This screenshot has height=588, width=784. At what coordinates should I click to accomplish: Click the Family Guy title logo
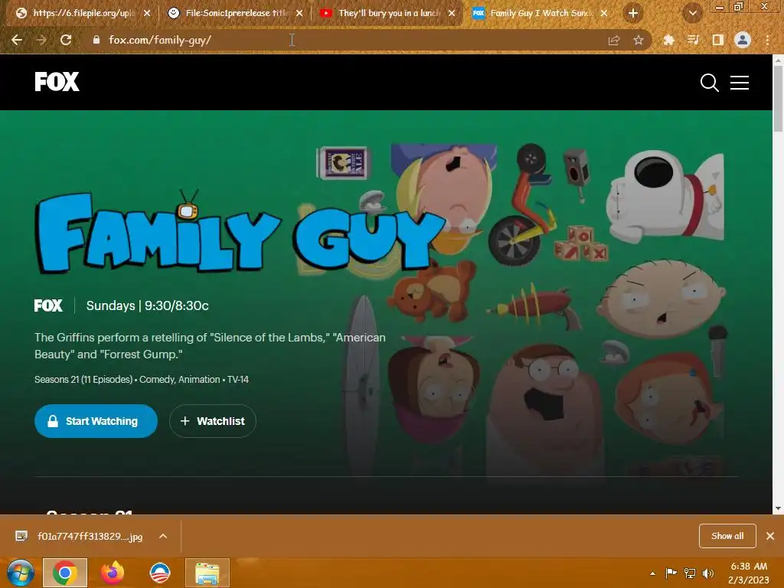click(x=240, y=233)
